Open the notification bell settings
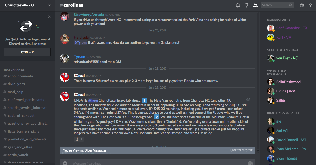Image resolution: width=316 pixels, height=165 pixels. (237, 5)
